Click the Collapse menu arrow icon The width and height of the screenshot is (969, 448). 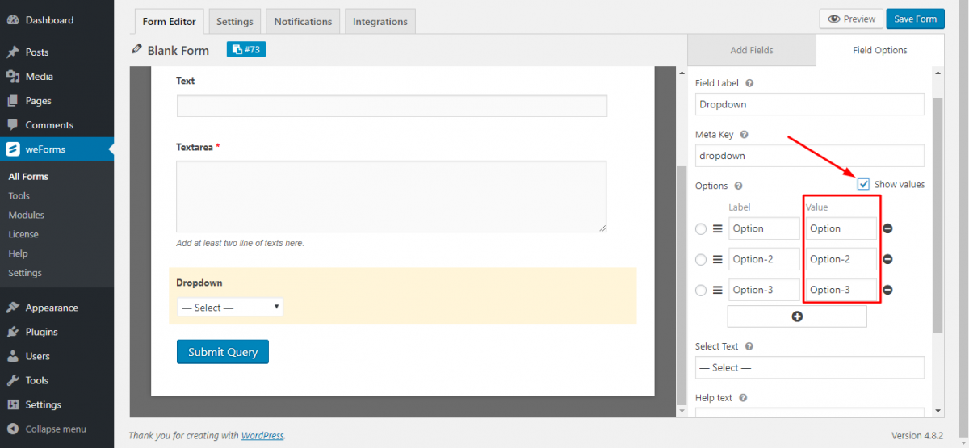click(13, 429)
